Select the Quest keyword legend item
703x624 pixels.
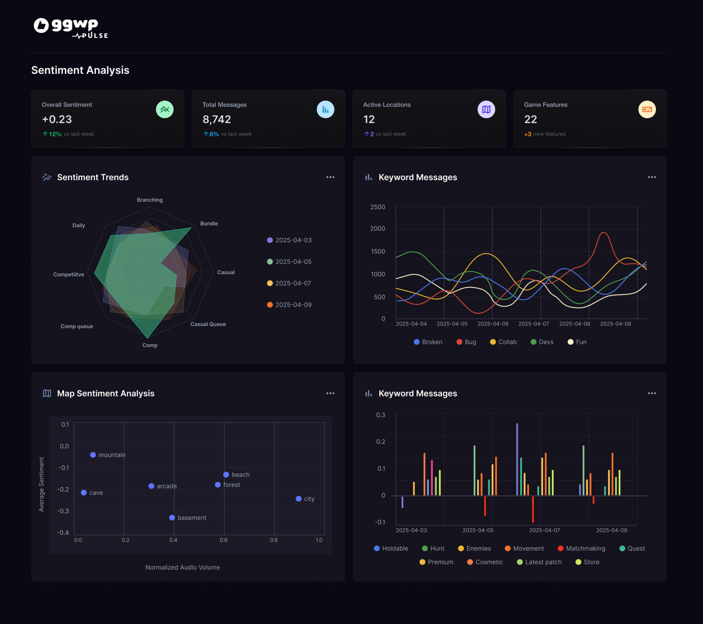click(x=632, y=548)
